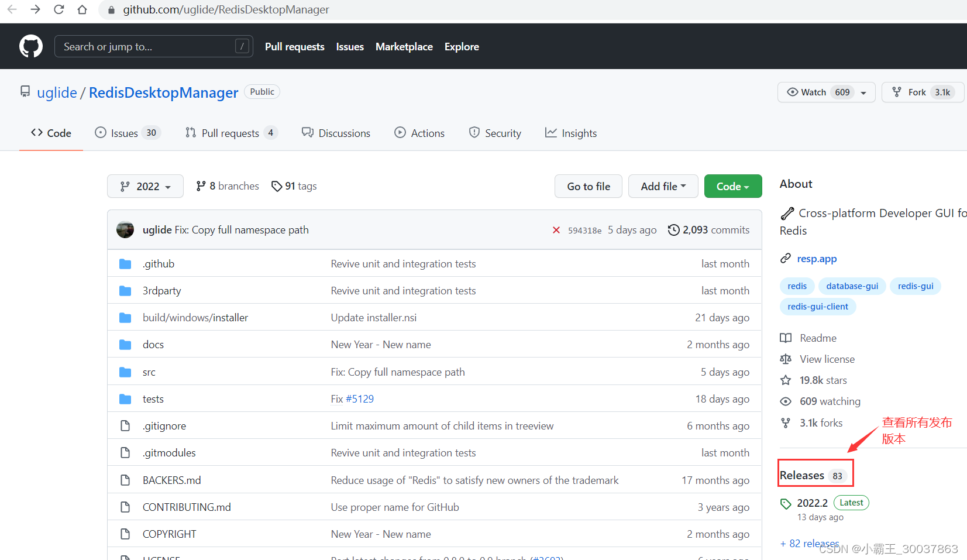
Task: Click the star icon beside 19.8k stars
Action: point(786,380)
